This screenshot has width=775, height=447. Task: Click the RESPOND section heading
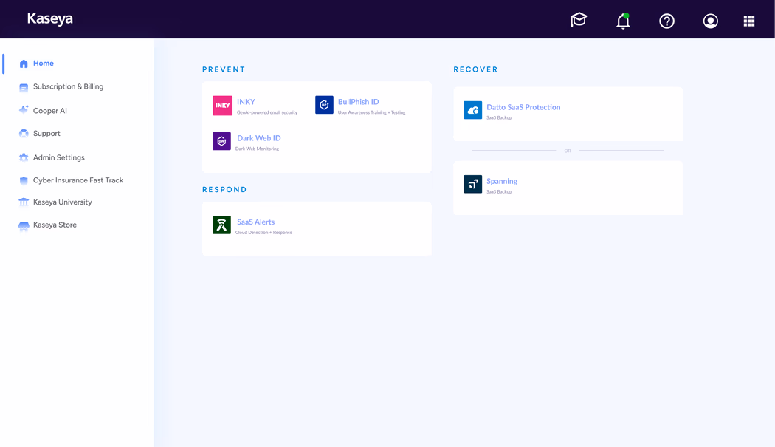pos(224,190)
